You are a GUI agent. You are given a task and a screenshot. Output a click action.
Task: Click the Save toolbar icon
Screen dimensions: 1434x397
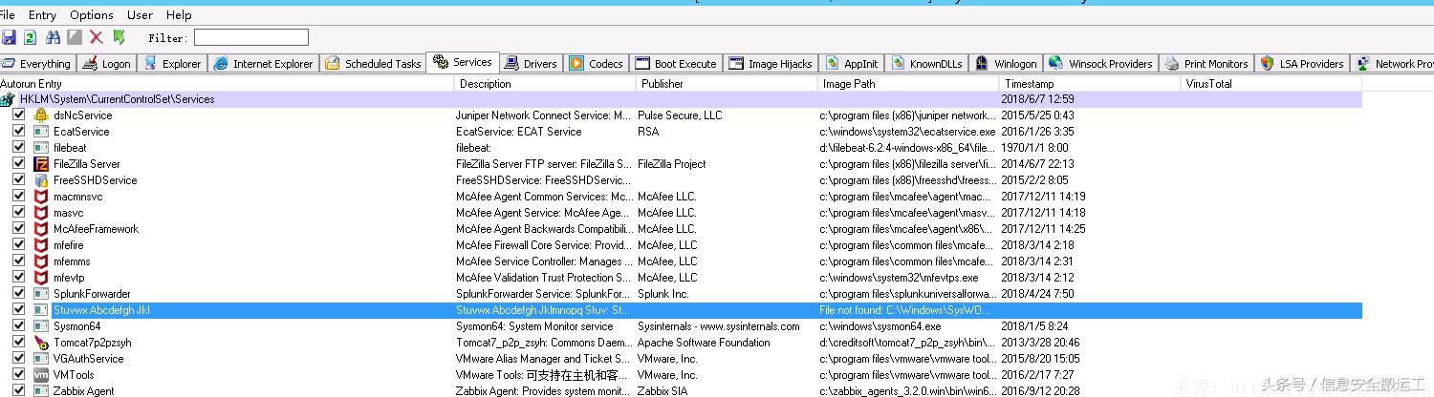10,37
